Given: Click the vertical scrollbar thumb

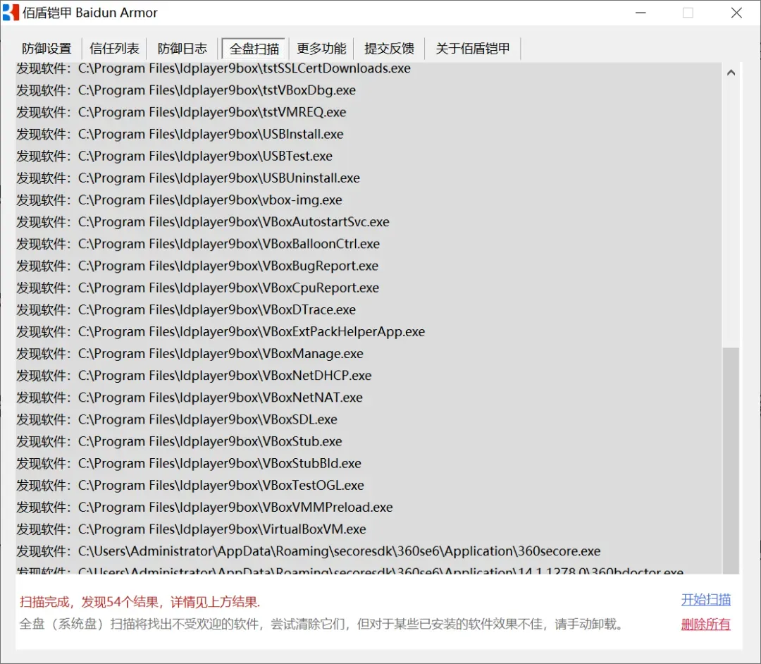Looking at the screenshot, I should pyautogui.click(x=731, y=460).
